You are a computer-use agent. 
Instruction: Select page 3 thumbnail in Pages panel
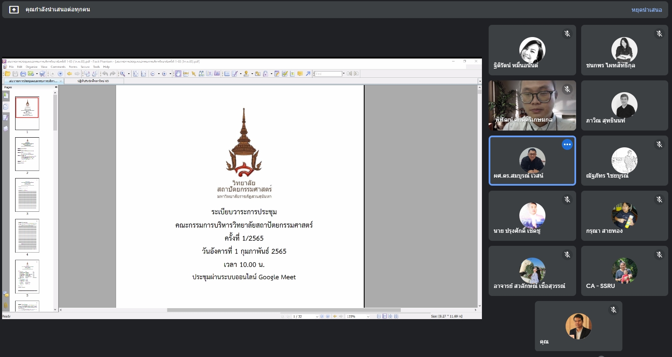pyautogui.click(x=27, y=195)
